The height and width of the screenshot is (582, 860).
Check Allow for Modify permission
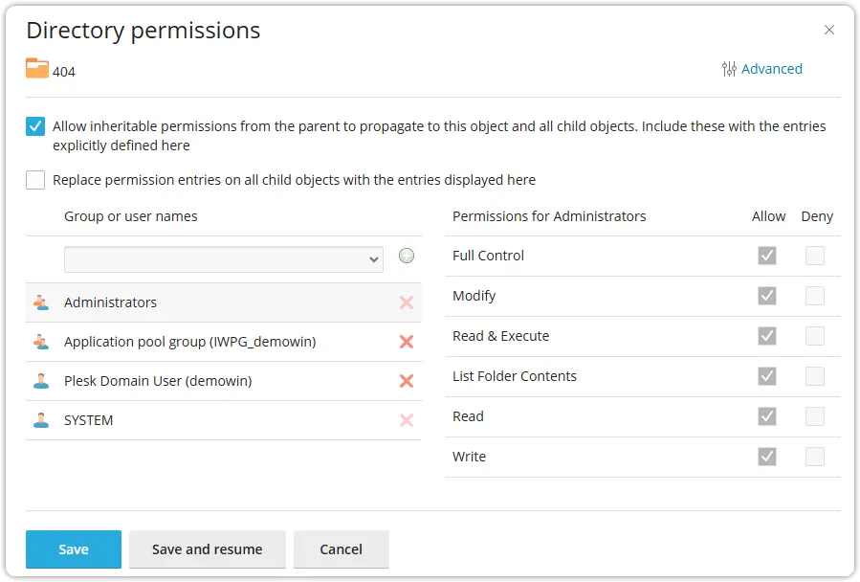(x=767, y=296)
